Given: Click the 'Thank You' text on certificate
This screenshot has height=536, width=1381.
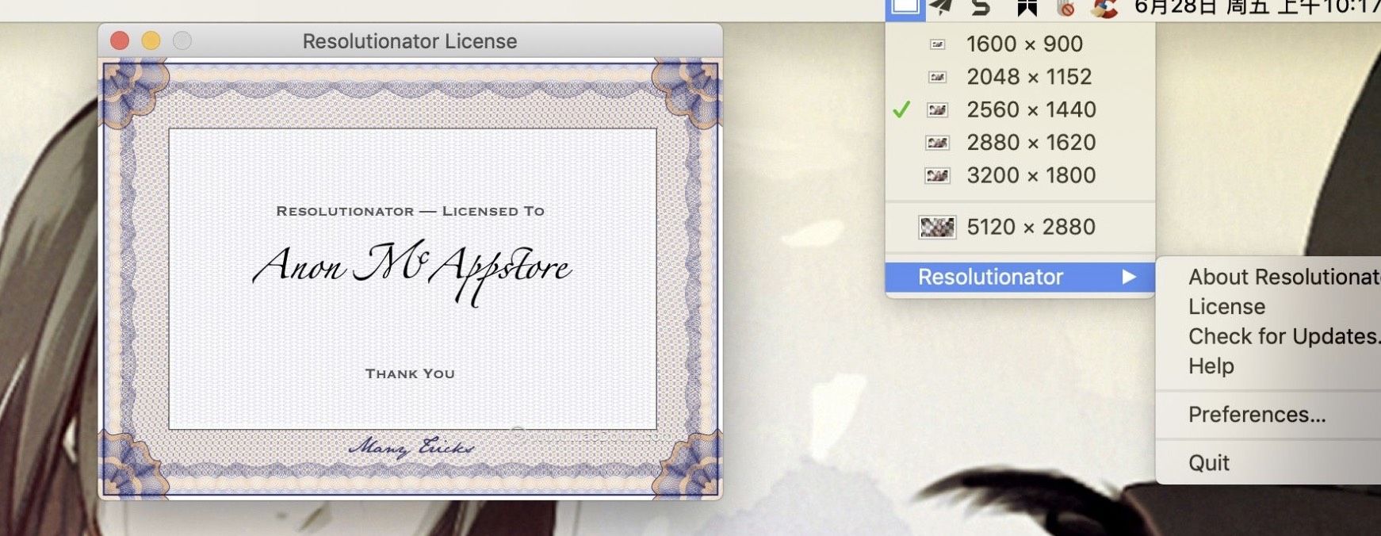Looking at the screenshot, I should point(410,373).
